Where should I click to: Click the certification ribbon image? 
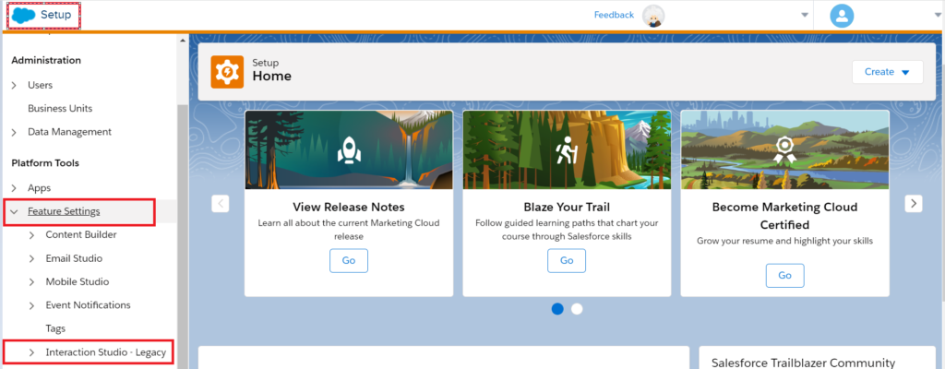[x=784, y=149]
